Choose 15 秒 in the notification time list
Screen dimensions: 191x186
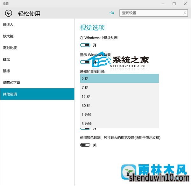coord(119,96)
